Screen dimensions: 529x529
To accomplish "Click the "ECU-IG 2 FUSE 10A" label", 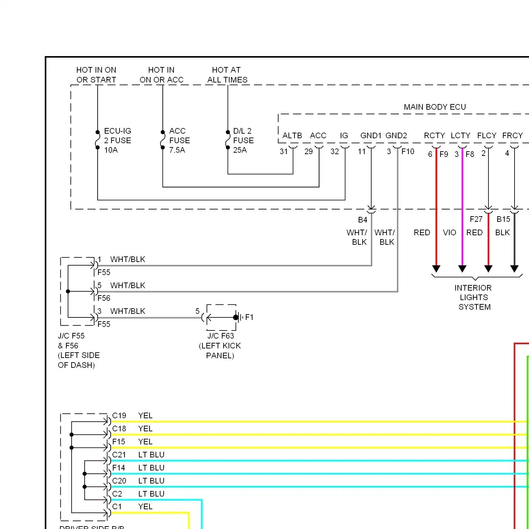I will [x=117, y=140].
